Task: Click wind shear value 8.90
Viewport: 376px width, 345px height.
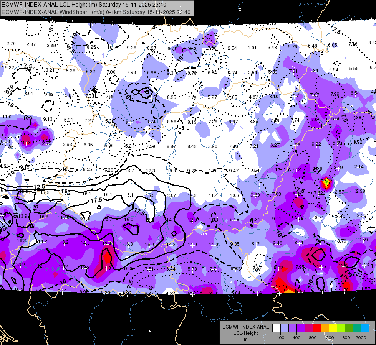Action: (213, 146)
